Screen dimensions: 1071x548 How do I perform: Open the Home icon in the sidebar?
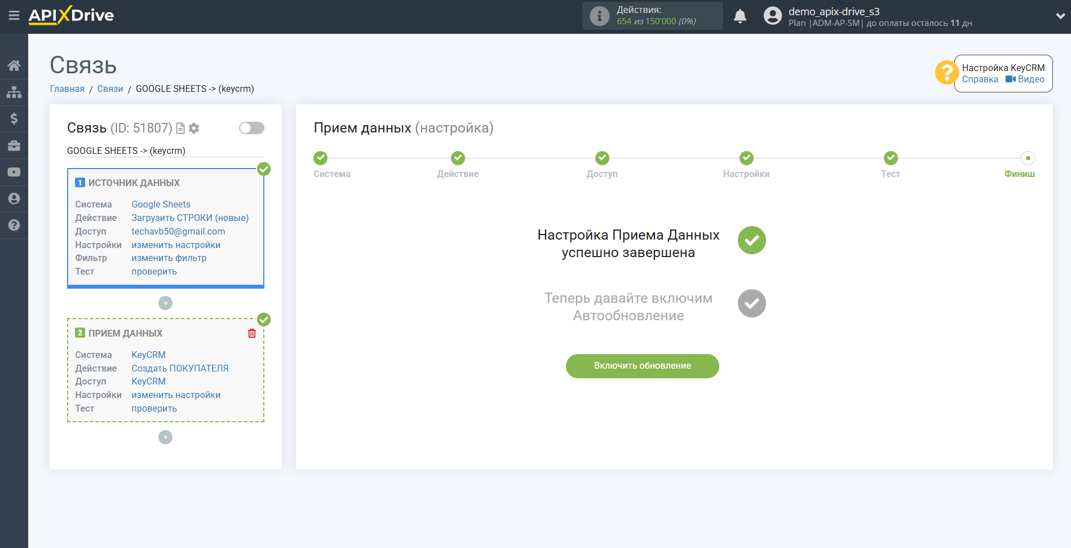14,65
